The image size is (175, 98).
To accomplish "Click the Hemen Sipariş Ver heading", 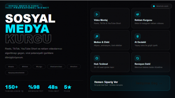I will 106,82.
